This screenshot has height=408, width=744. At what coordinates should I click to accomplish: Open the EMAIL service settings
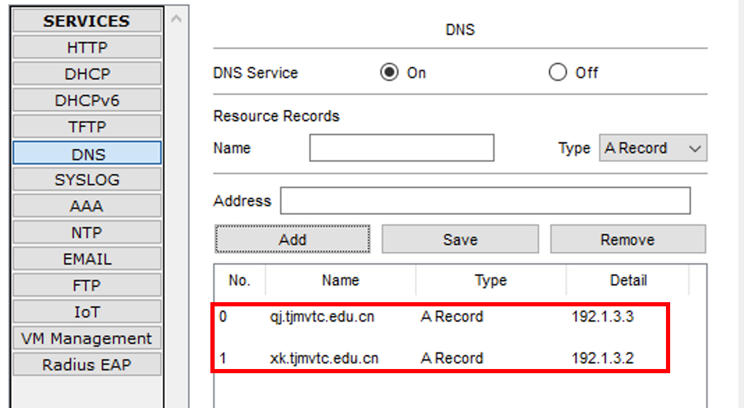(x=87, y=259)
